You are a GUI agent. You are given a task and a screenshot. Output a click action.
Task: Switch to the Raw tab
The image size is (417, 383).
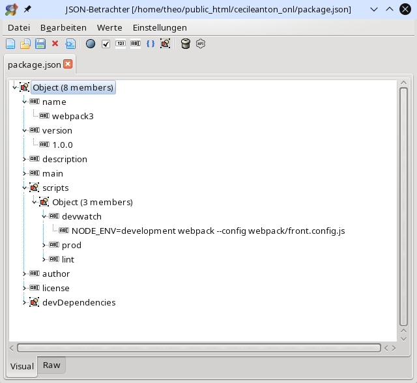pyautogui.click(x=51, y=365)
